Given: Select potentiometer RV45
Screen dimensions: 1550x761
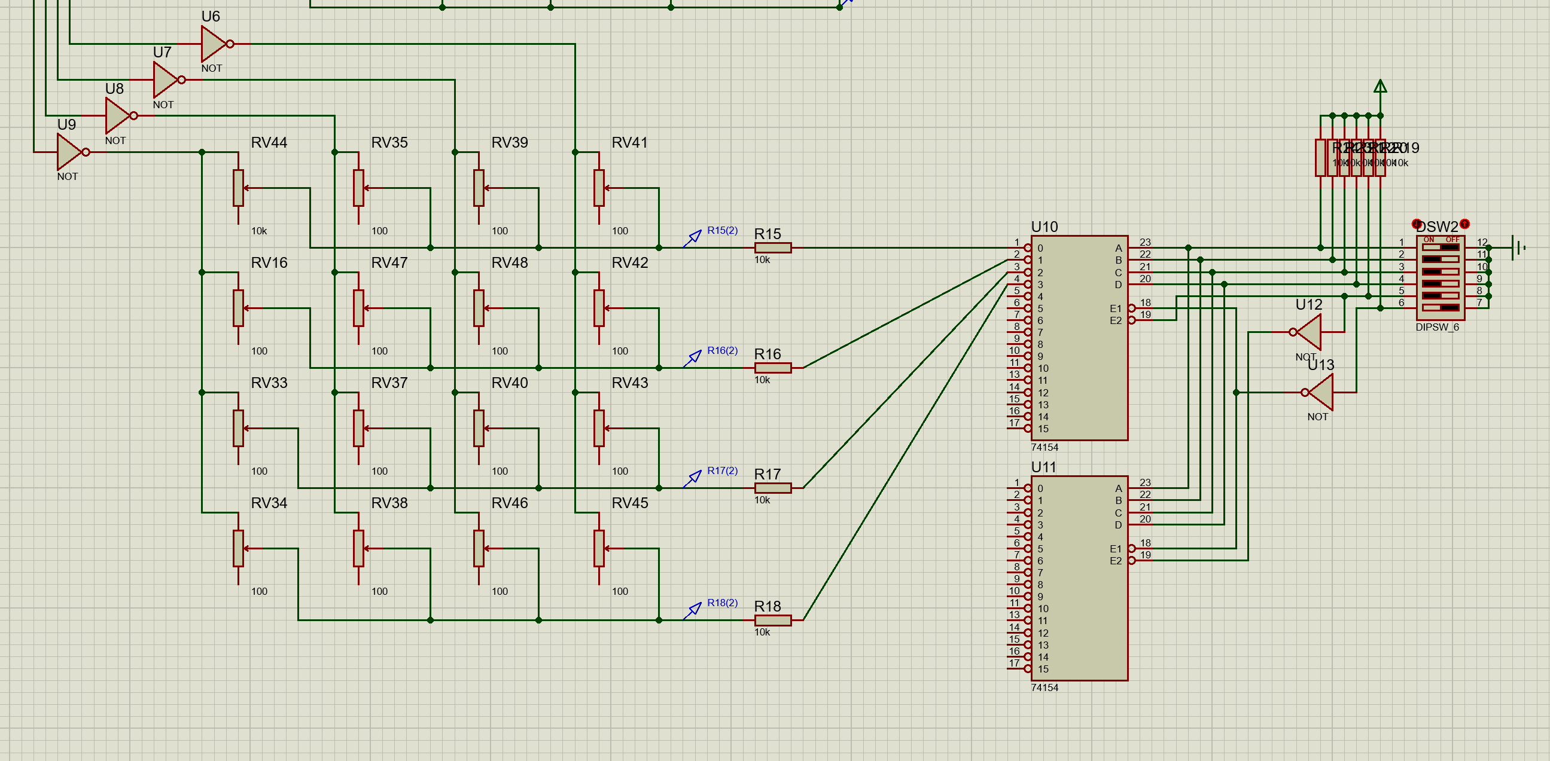Looking at the screenshot, I should [599, 549].
